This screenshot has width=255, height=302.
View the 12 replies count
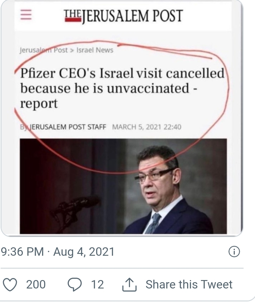pyautogui.click(x=97, y=285)
